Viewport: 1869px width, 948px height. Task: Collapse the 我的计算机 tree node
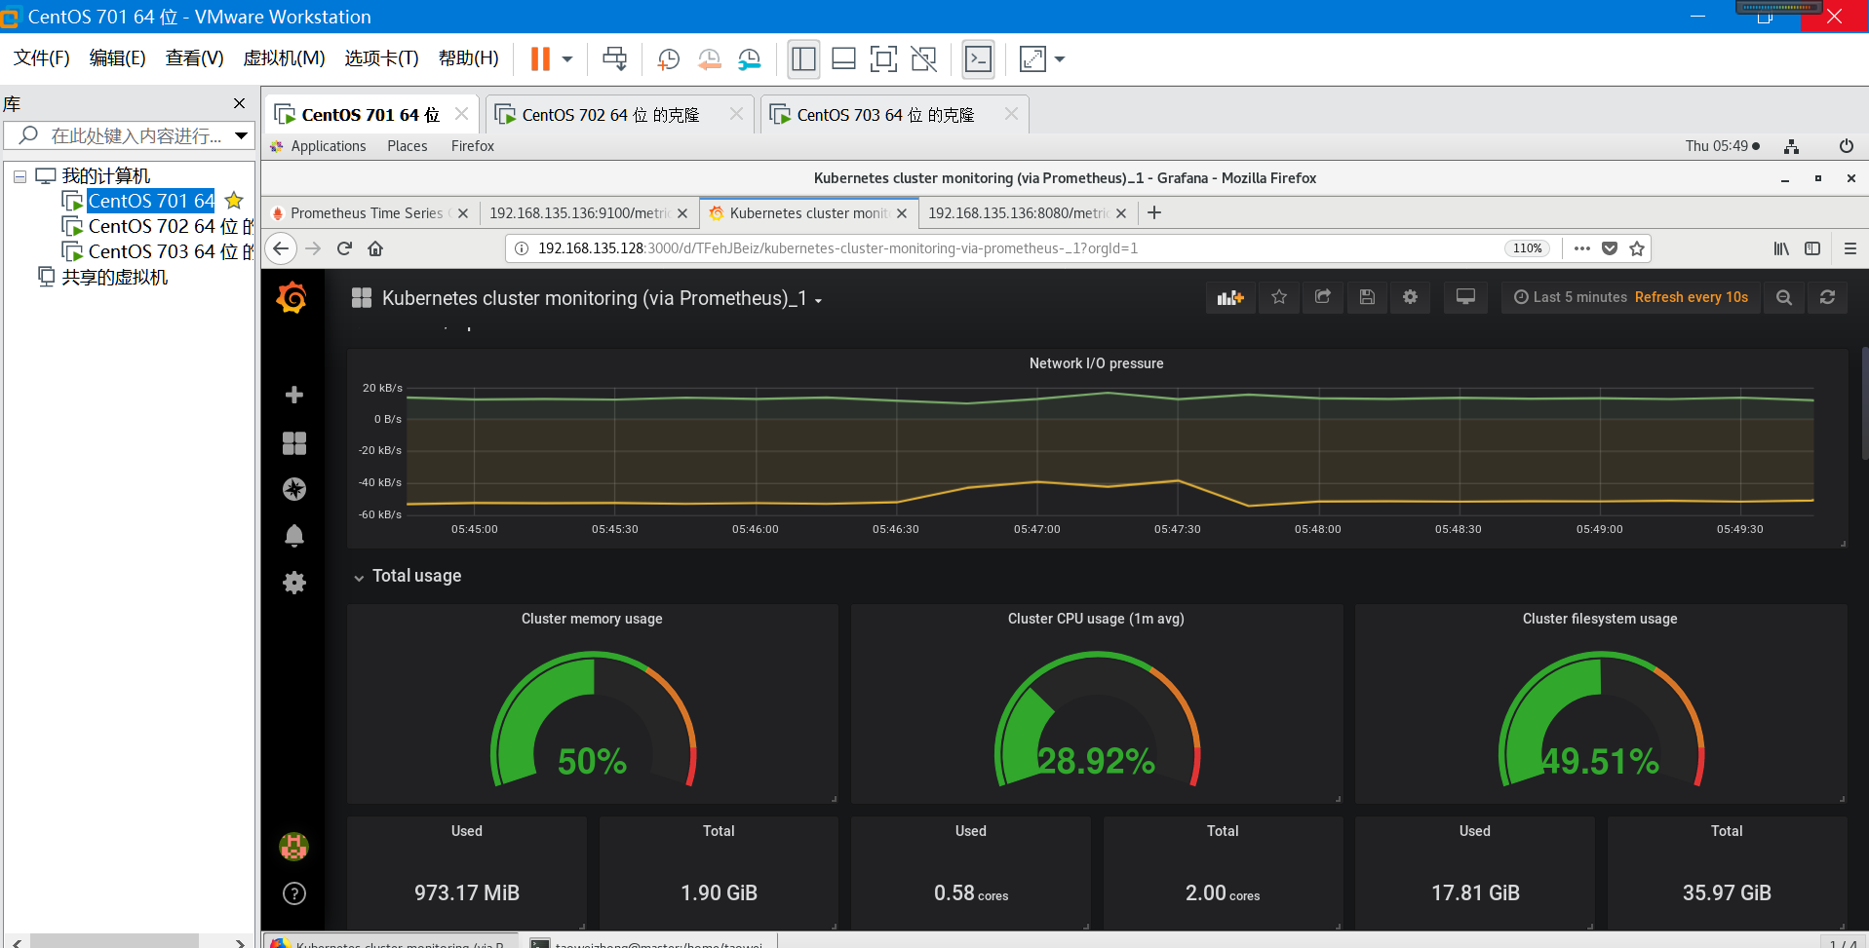19,176
